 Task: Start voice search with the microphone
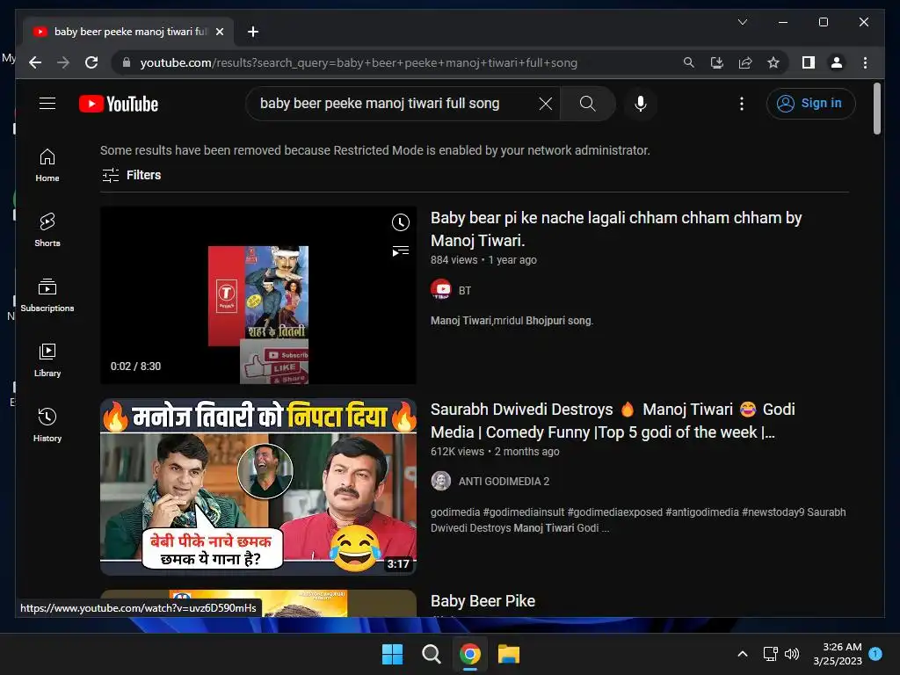click(x=641, y=104)
